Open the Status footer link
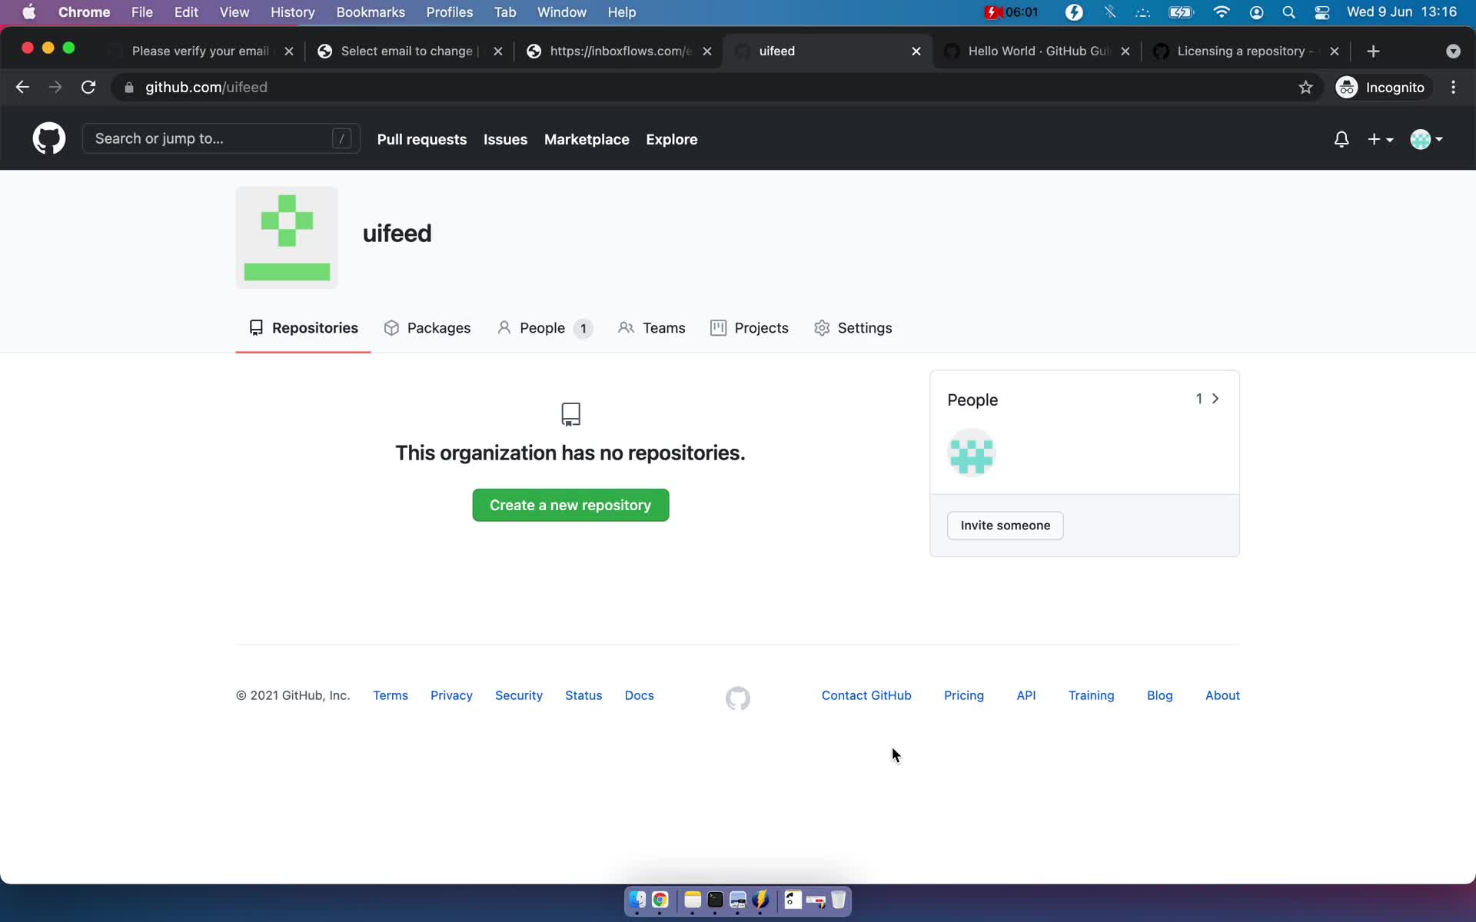This screenshot has width=1476, height=922. (x=583, y=695)
